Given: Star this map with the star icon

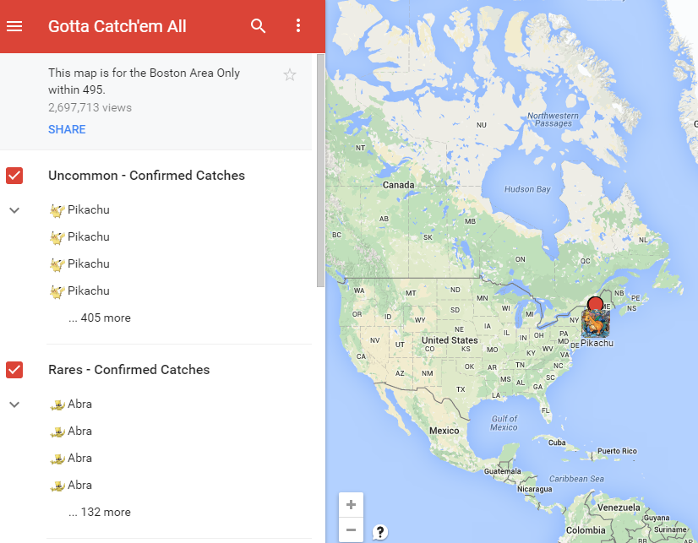Looking at the screenshot, I should pos(290,74).
